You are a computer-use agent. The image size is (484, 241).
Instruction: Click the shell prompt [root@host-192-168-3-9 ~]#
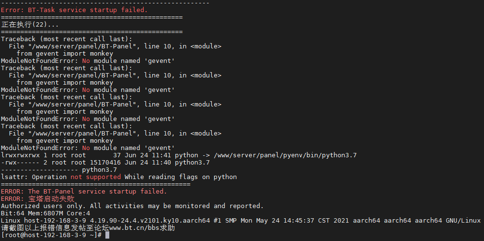point(51,235)
